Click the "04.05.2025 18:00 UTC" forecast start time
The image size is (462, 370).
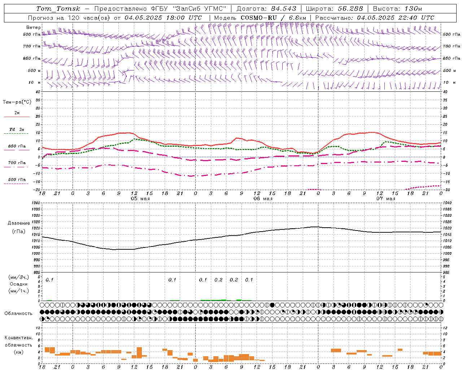click(x=163, y=18)
